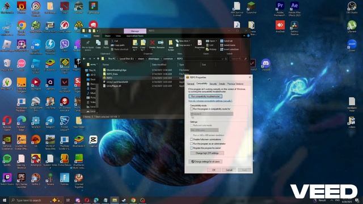Click the Explorer search box
Screen dimensions: 363x204
click(239, 59)
